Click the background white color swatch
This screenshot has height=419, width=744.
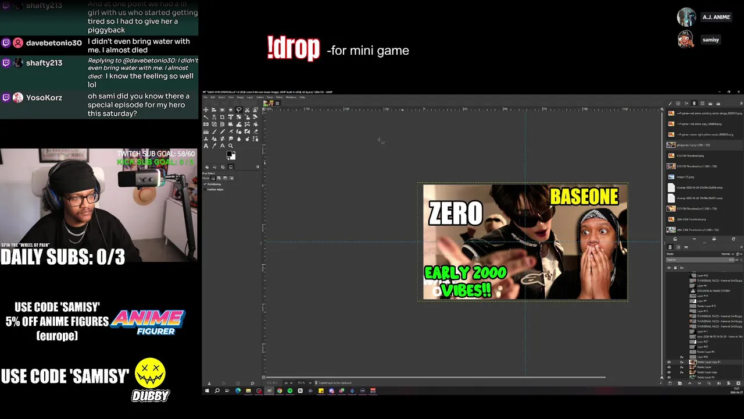click(x=233, y=157)
